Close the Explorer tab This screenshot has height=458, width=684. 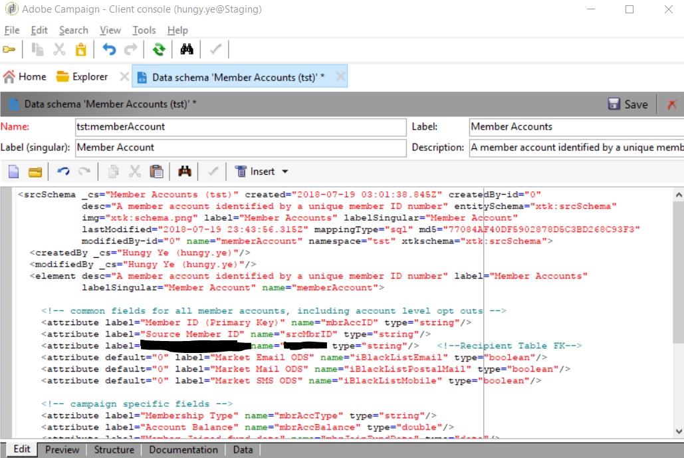click(124, 76)
